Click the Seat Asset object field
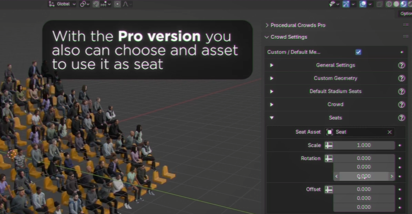 (356, 132)
